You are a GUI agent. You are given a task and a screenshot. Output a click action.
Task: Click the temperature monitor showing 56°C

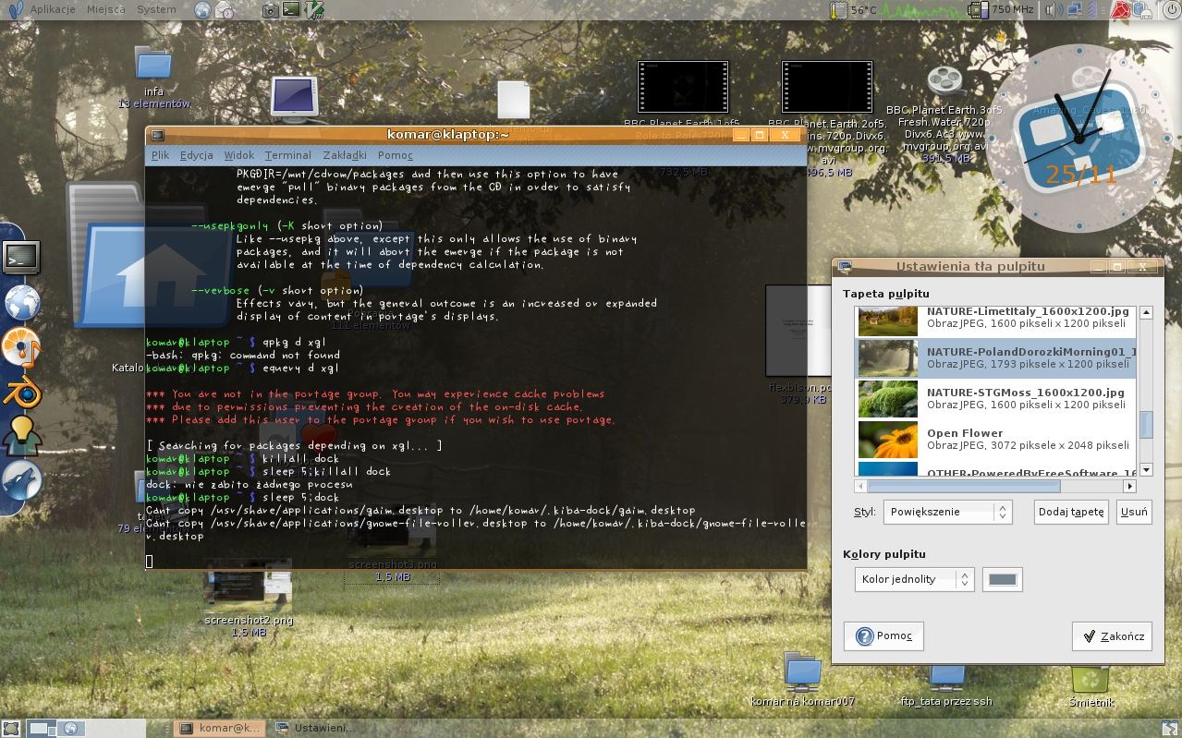(x=854, y=10)
